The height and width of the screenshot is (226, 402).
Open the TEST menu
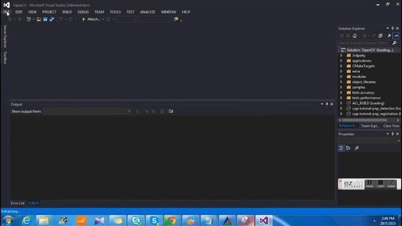click(x=130, y=12)
